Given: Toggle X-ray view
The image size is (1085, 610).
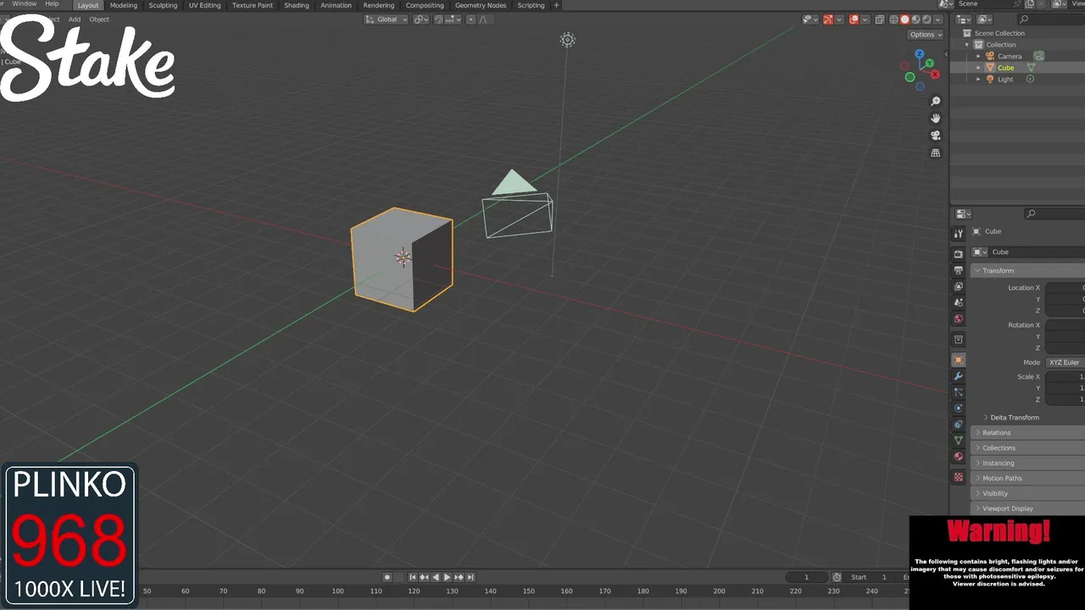Looking at the screenshot, I should 880,19.
